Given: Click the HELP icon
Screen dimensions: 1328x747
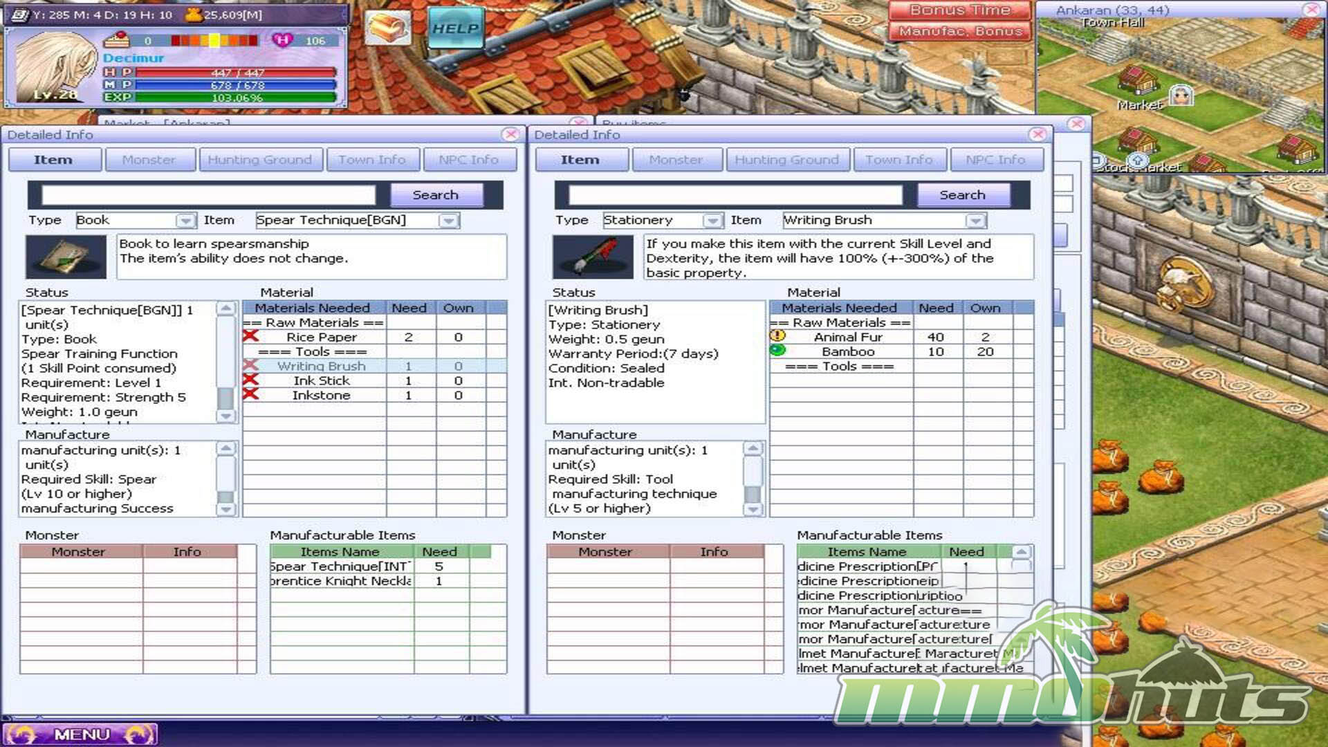Looking at the screenshot, I should [455, 28].
